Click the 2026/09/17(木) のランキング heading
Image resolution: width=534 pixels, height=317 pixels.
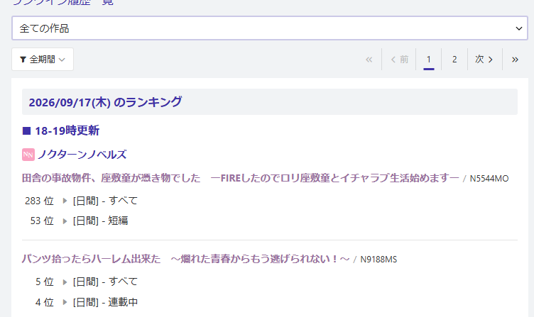pos(105,102)
